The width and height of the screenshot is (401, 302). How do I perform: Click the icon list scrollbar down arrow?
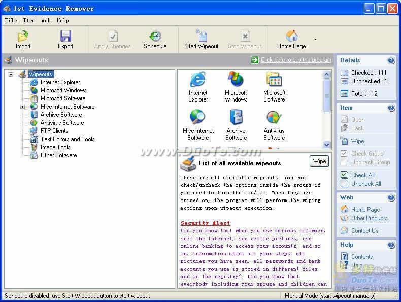coord(326,145)
